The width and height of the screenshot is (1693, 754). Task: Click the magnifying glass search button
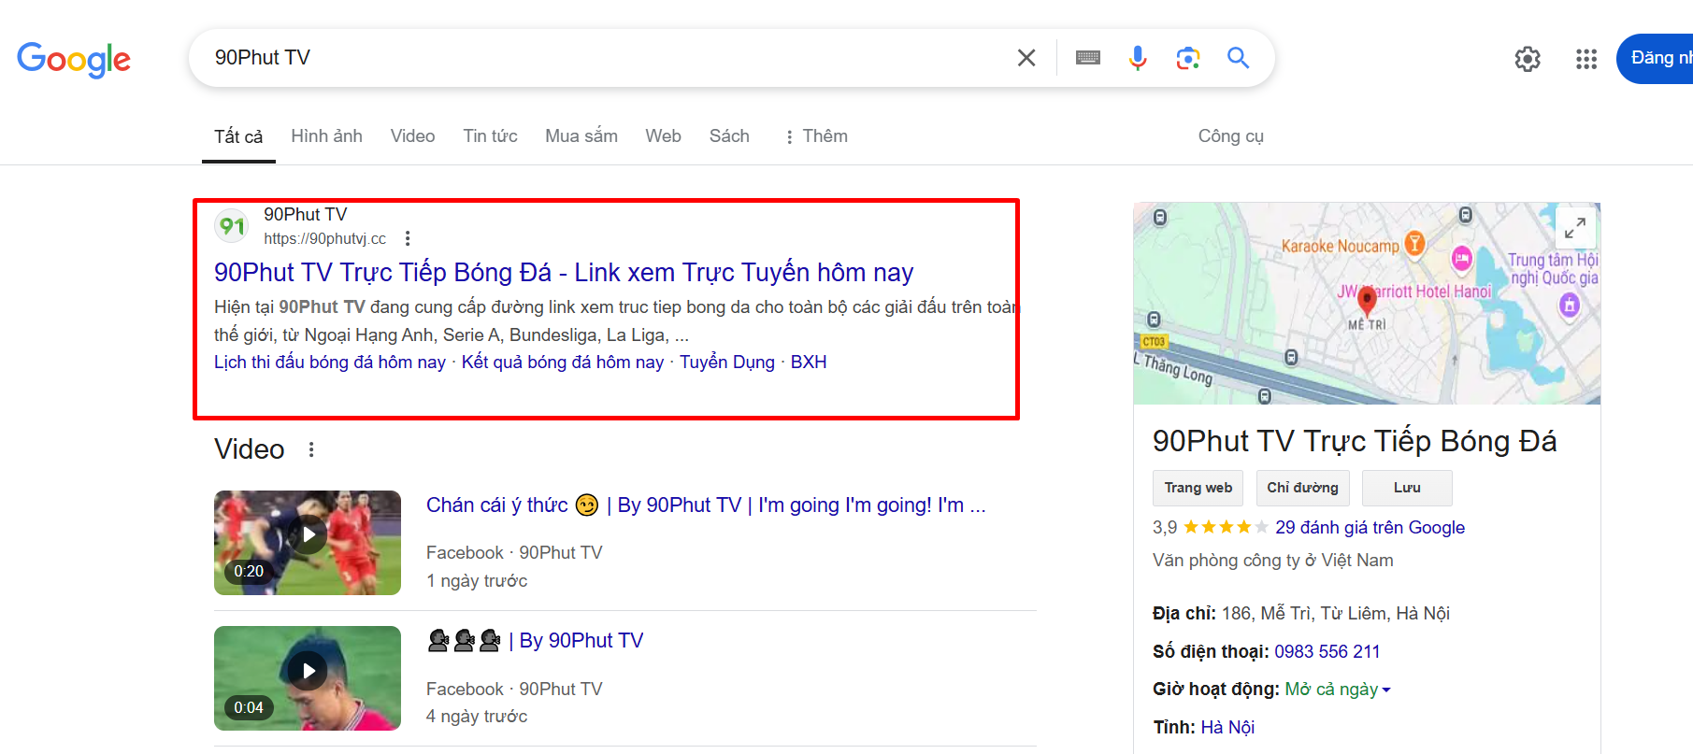coord(1239,58)
